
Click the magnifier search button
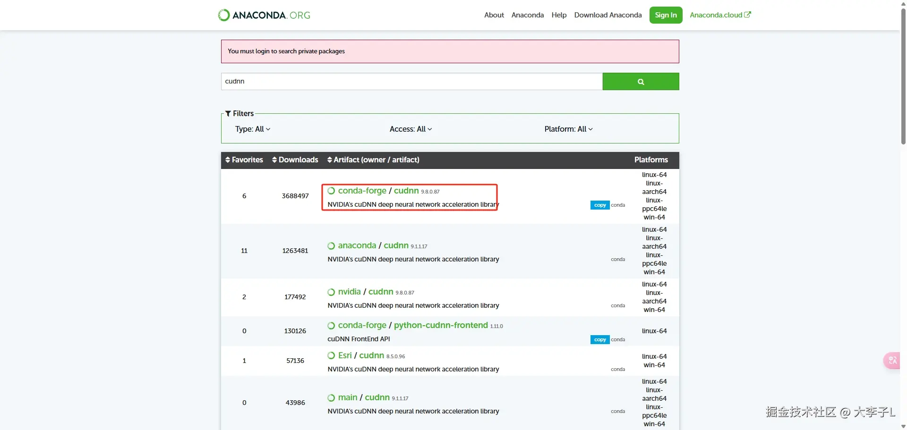point(641,81)
